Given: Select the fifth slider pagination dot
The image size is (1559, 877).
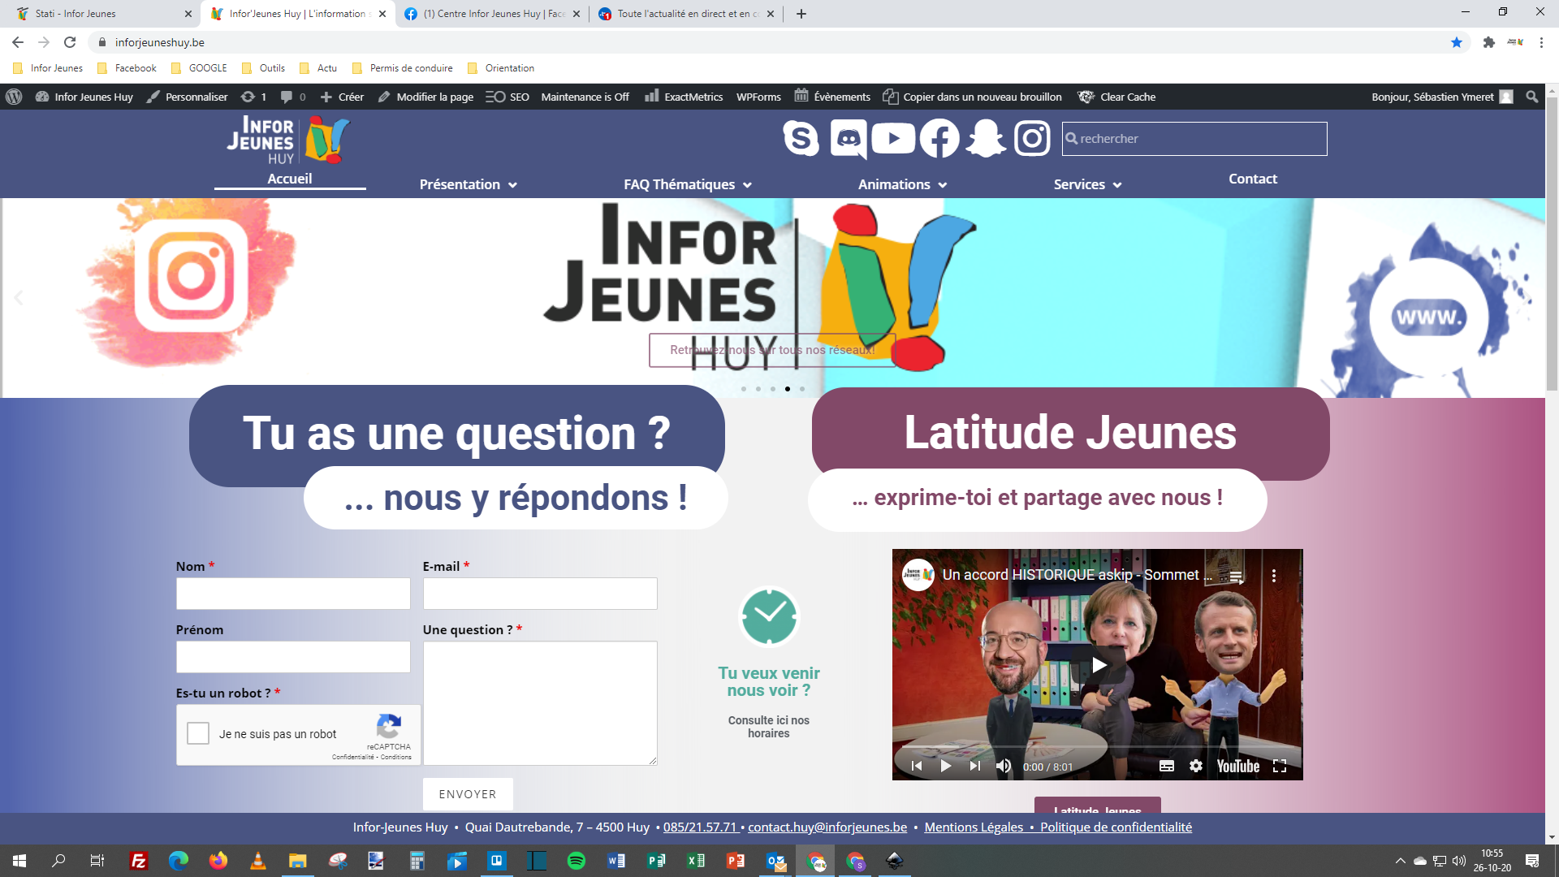Looking at the screenshot, I should click(802, 389).
